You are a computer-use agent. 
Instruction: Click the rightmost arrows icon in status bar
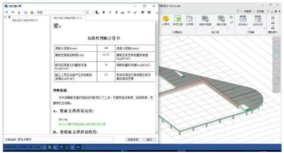[x=79, y=147]
